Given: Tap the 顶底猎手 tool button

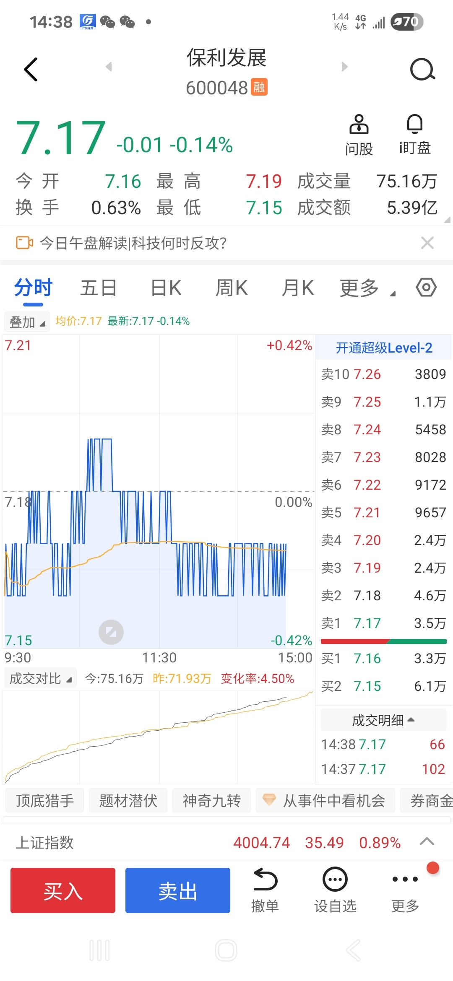Looking at the screenshot, I should click(44, 800).
